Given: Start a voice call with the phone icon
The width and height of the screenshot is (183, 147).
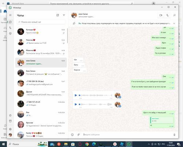Looking at the screenshot, I should click(x=167, y=15).
